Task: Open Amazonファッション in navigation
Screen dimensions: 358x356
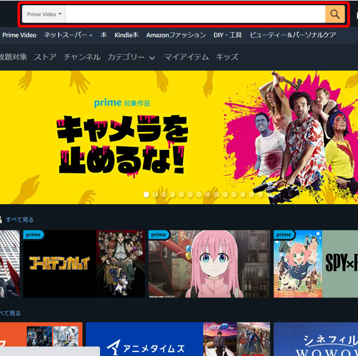Action: point(176,35)
